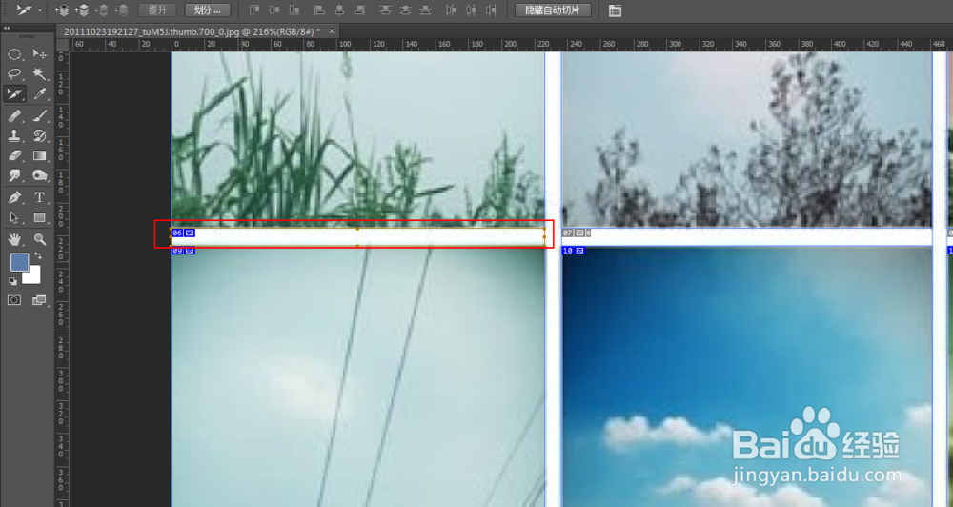Viewport: 953px width, 507px height.
Task: Select the blue sky slice 10 image
Action: (747, 376)
